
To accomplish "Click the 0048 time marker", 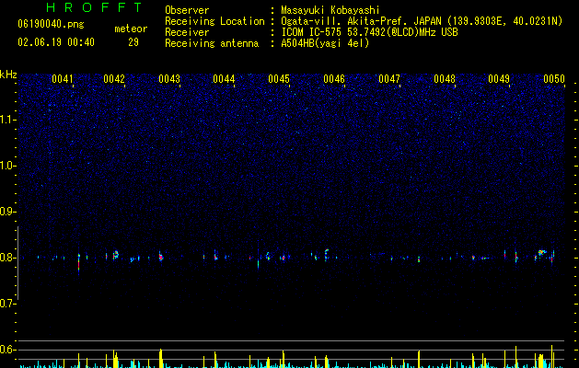I will [445, 79].
